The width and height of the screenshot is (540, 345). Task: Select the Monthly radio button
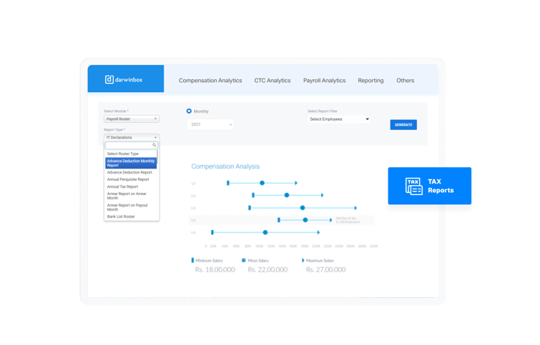click(x=189, y=111)
